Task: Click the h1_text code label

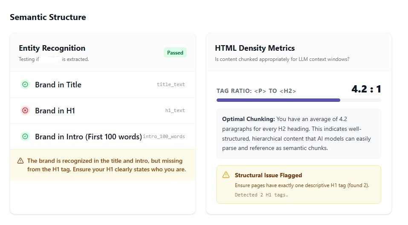Action: pyautogui.click(x=175, y=110)
